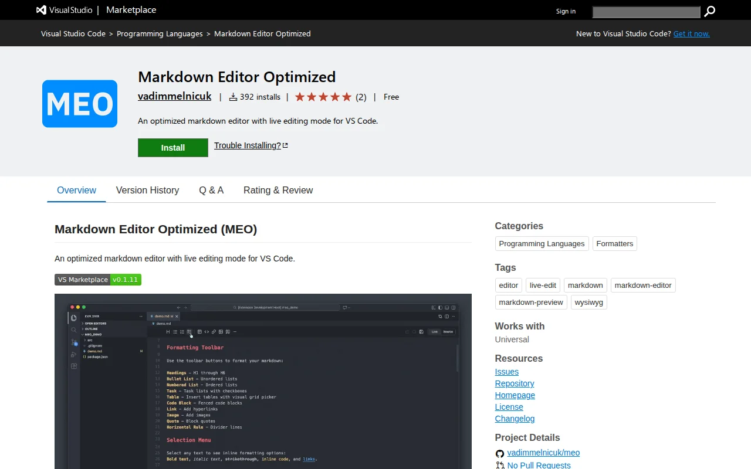Click Run and Debug icon in demo screenshot
The width and height of the screenshot is (751, 469).
[74, 354]
